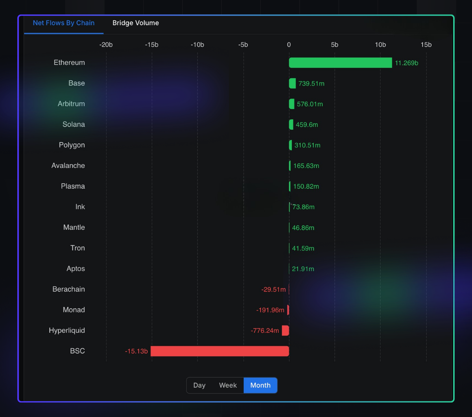Click the -20b axis tick label

point(106,45)
